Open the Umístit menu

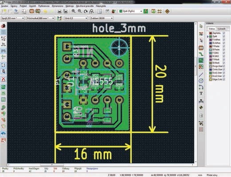coord(32,6)
